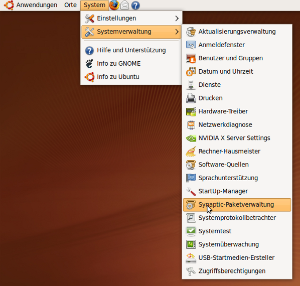Expand the Einstellungen submenu arrow

(177, 19)
